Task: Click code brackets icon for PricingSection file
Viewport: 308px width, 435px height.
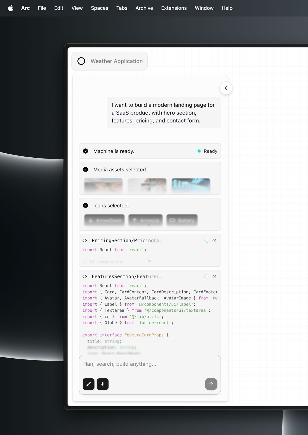Action: coord(85,241)
